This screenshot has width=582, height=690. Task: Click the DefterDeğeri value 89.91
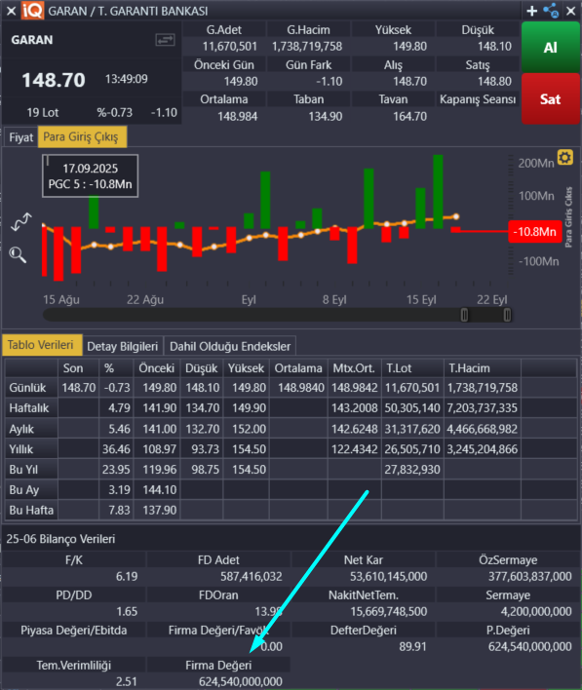(413, 647)
